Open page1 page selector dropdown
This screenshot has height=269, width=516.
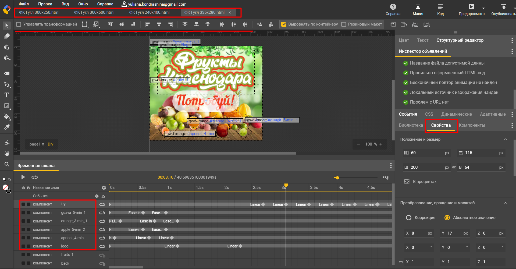(37, 144)
